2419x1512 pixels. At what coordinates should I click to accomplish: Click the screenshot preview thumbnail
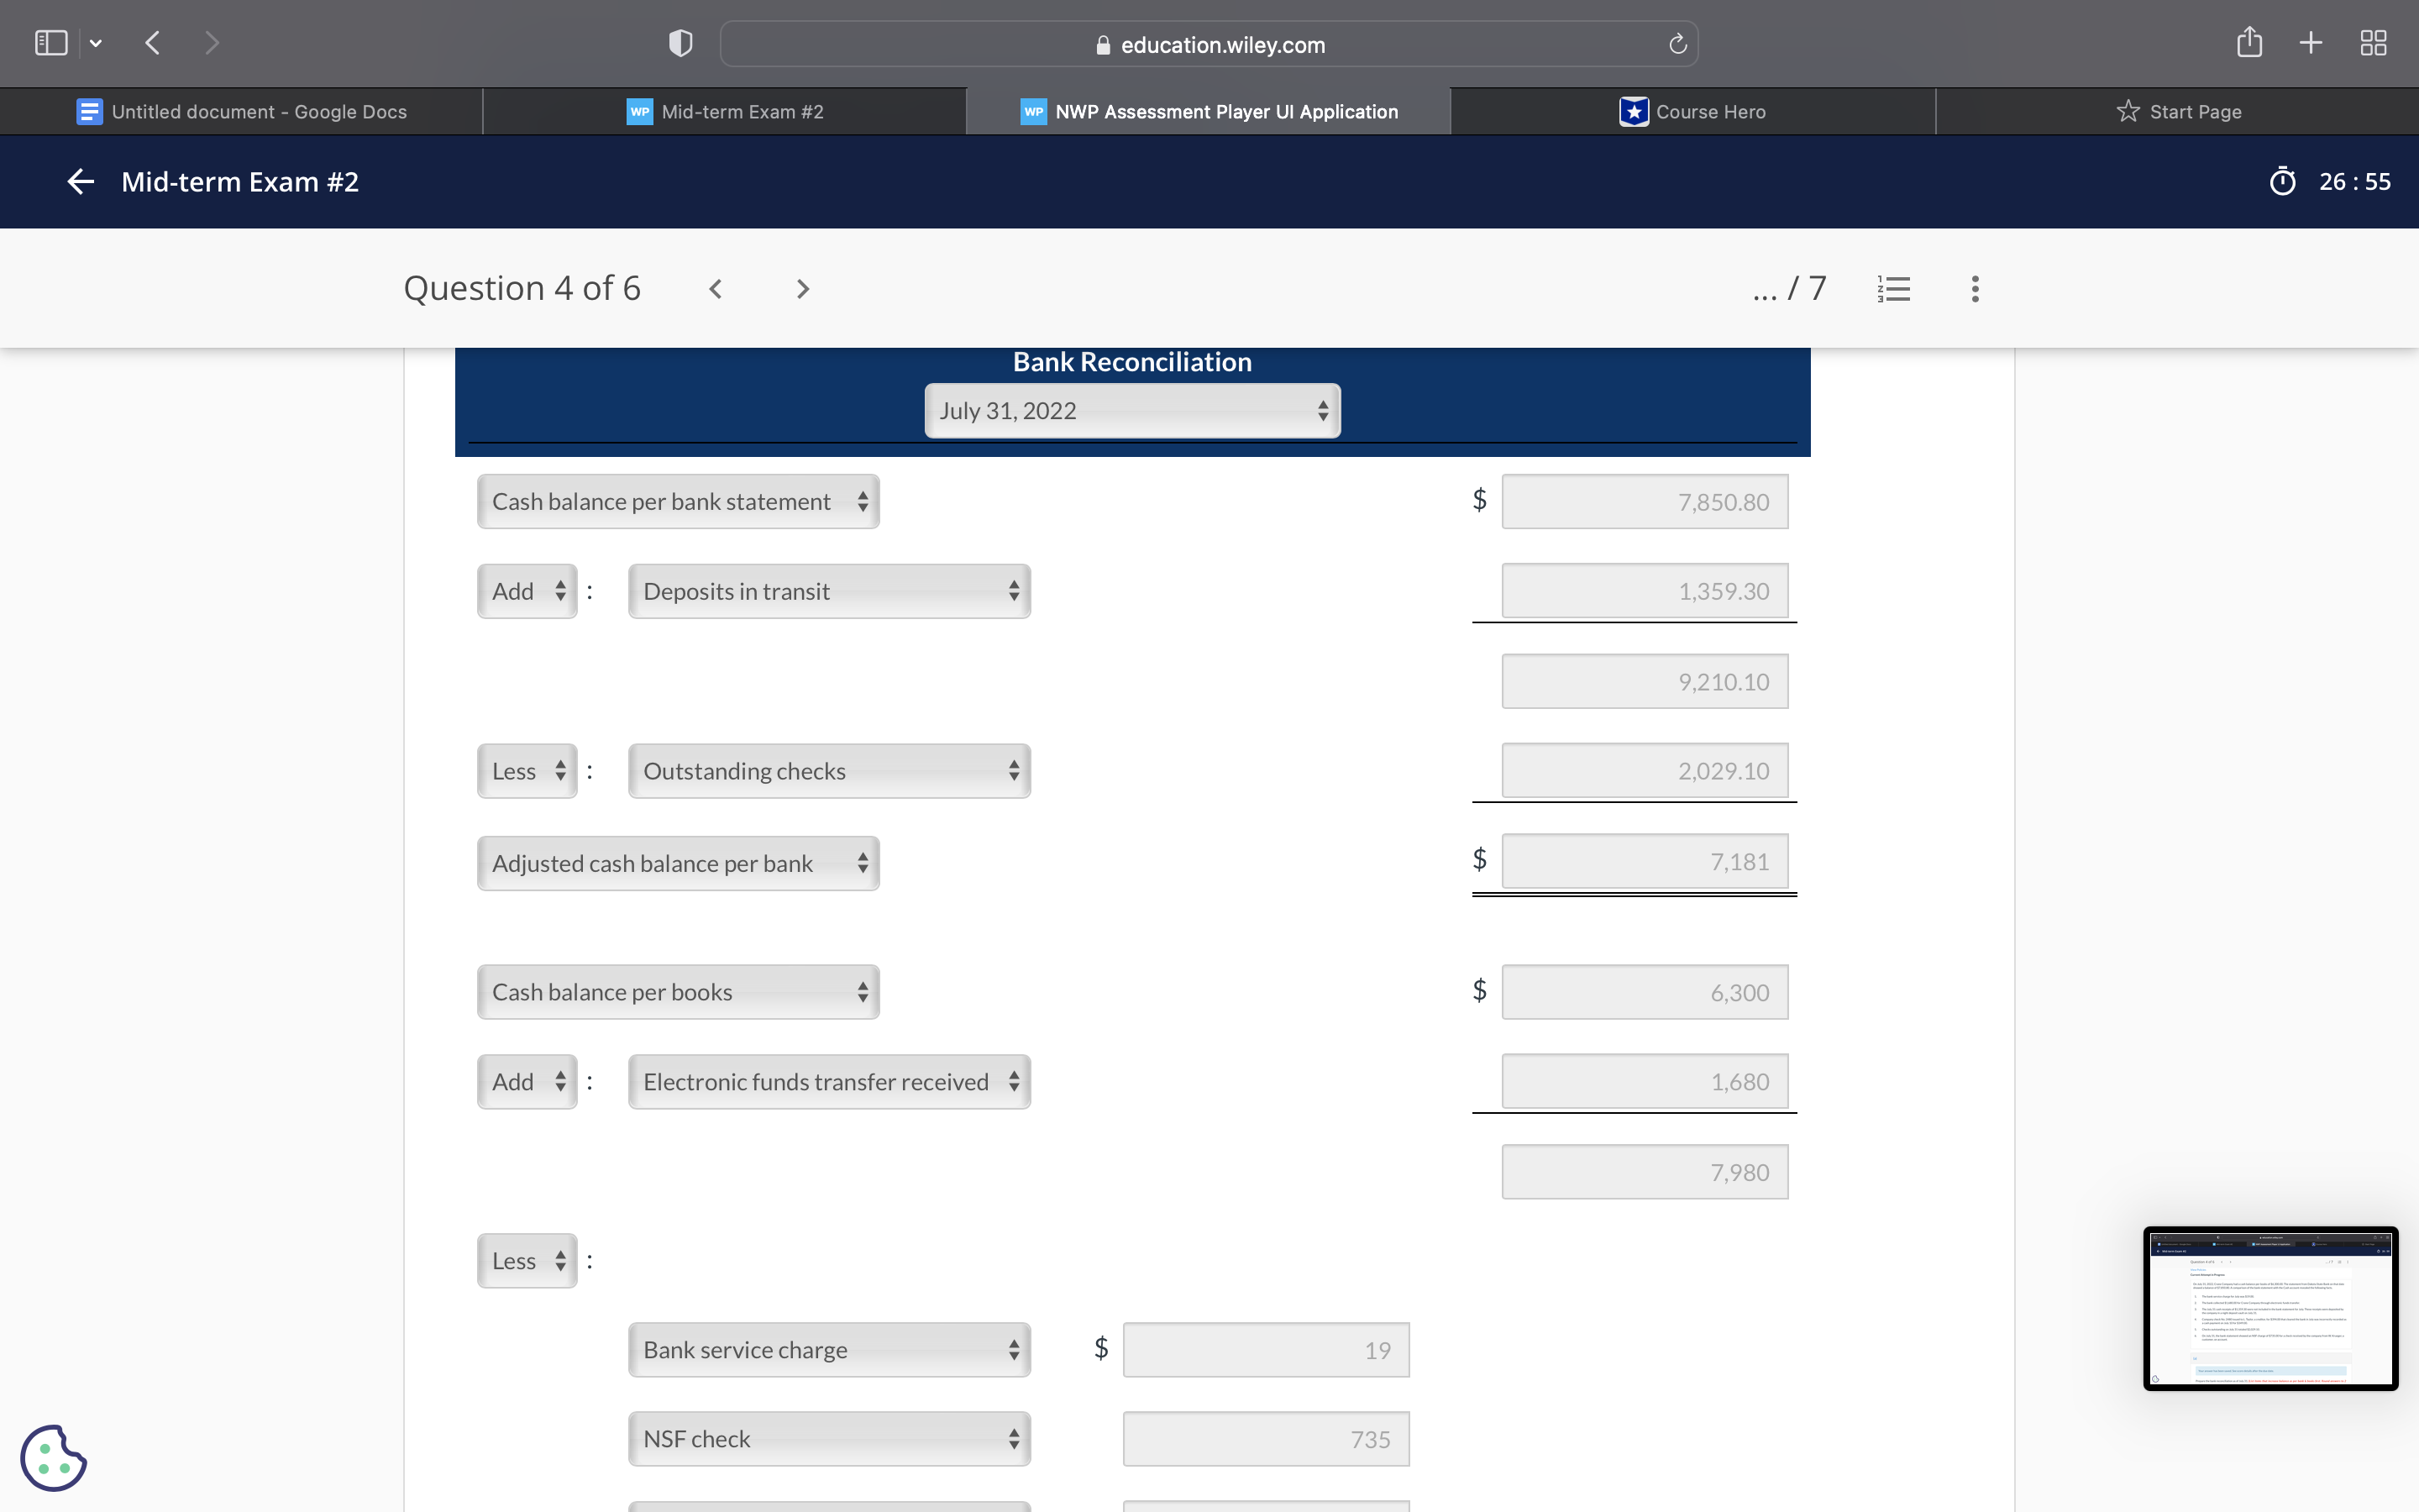pos(2269,1308)
